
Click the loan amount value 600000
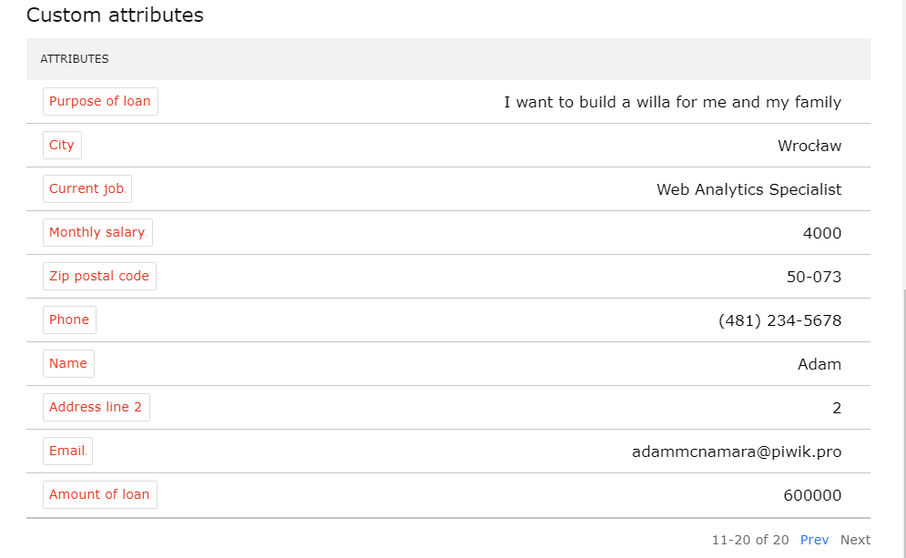(x=811, y=495)
